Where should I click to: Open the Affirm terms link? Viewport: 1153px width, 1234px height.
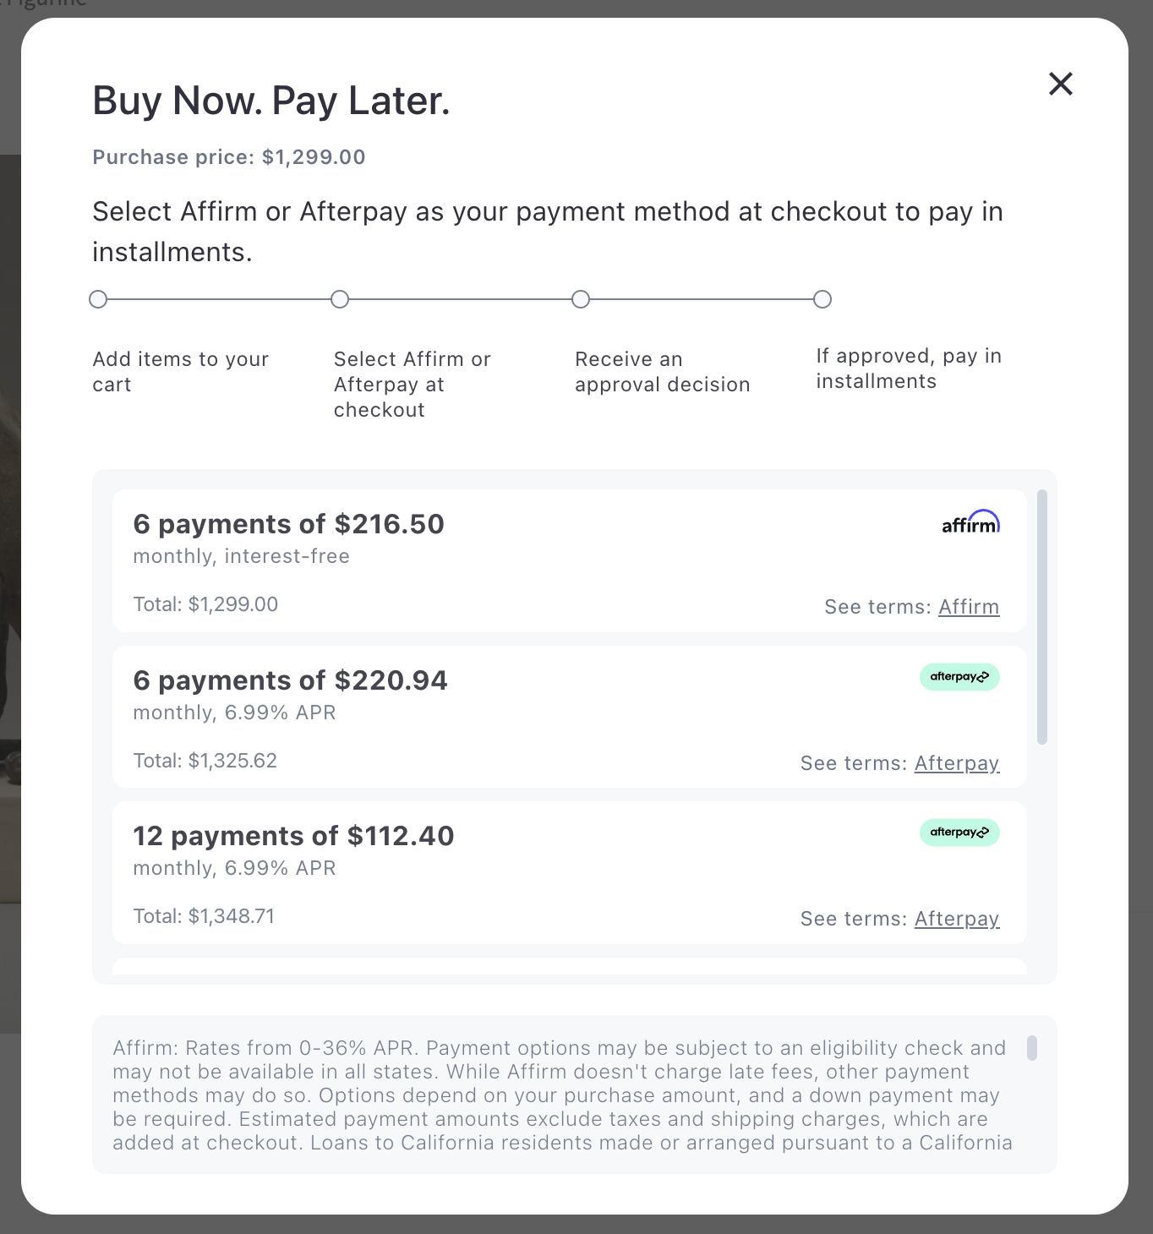(969, 606)
